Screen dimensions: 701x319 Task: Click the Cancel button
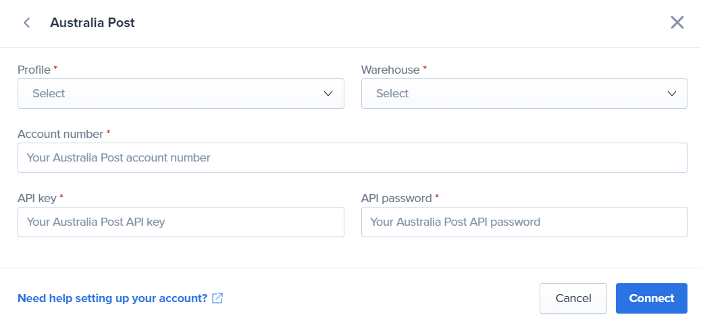tap(573, 299)
